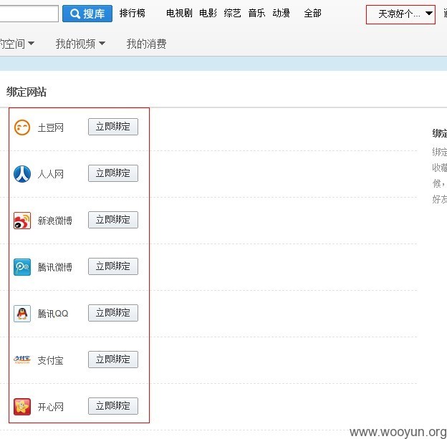Image resolution: width=447 pixels, height=439 pixels.
Task: Bind the 支付宝 account with 立即绑定
Action: click(113, 360)
